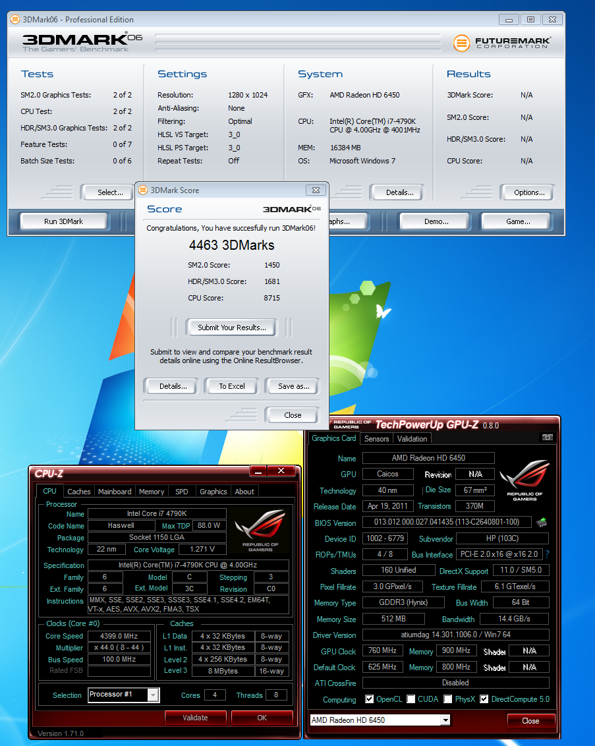Select the CPU tab in CPU-Z

[x=49, y=491]
